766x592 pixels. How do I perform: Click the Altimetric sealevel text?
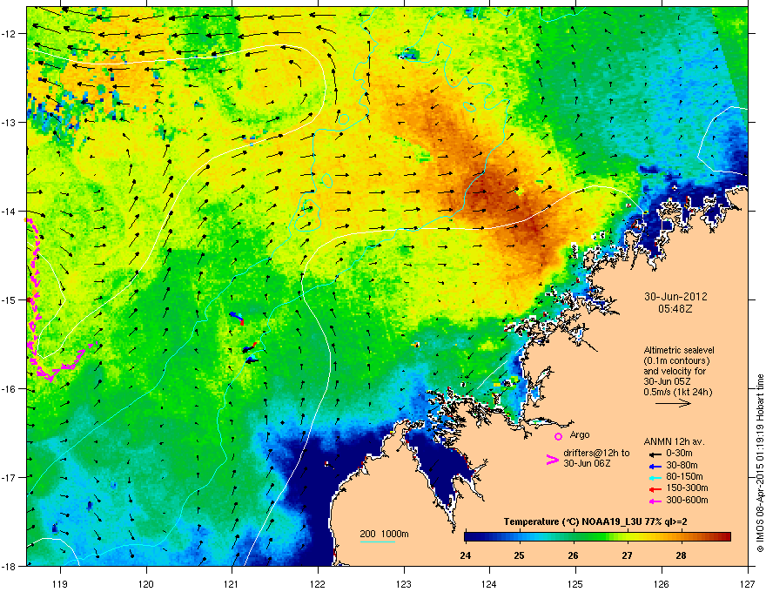679,350
